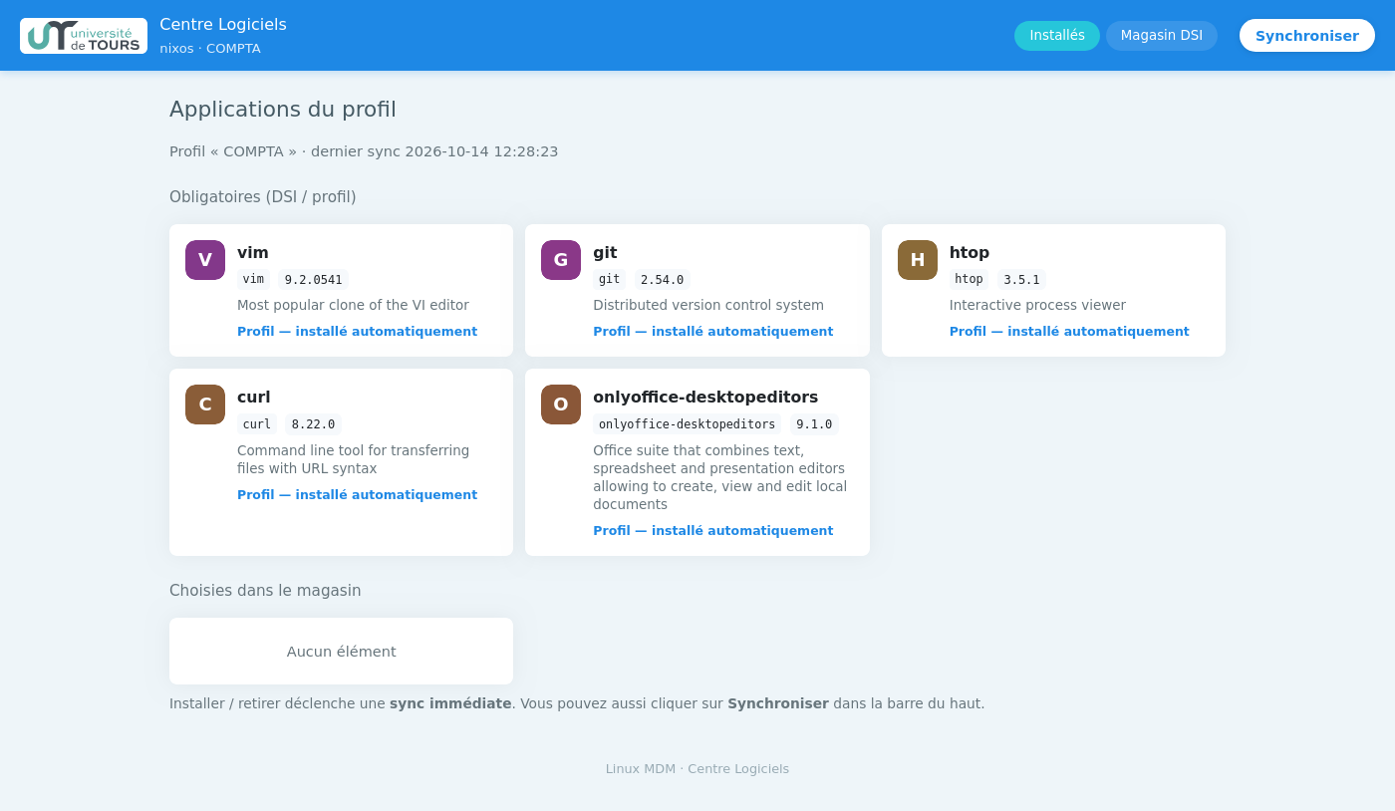Click the git package name tag
This screenshot has width=1395, height=811.
(x=610, y=280)
